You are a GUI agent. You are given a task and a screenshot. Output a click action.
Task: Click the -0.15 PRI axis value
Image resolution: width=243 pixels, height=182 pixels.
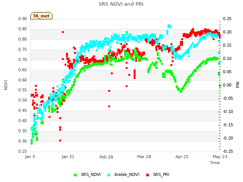click(x=228, y=125)
